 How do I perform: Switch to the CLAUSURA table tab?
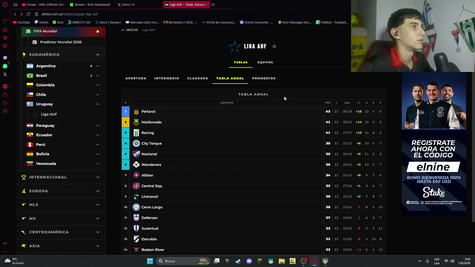tap(197, 78)
